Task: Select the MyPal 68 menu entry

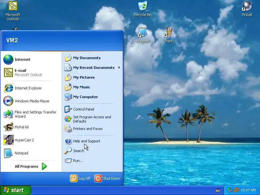Action: tap(31, 127)
